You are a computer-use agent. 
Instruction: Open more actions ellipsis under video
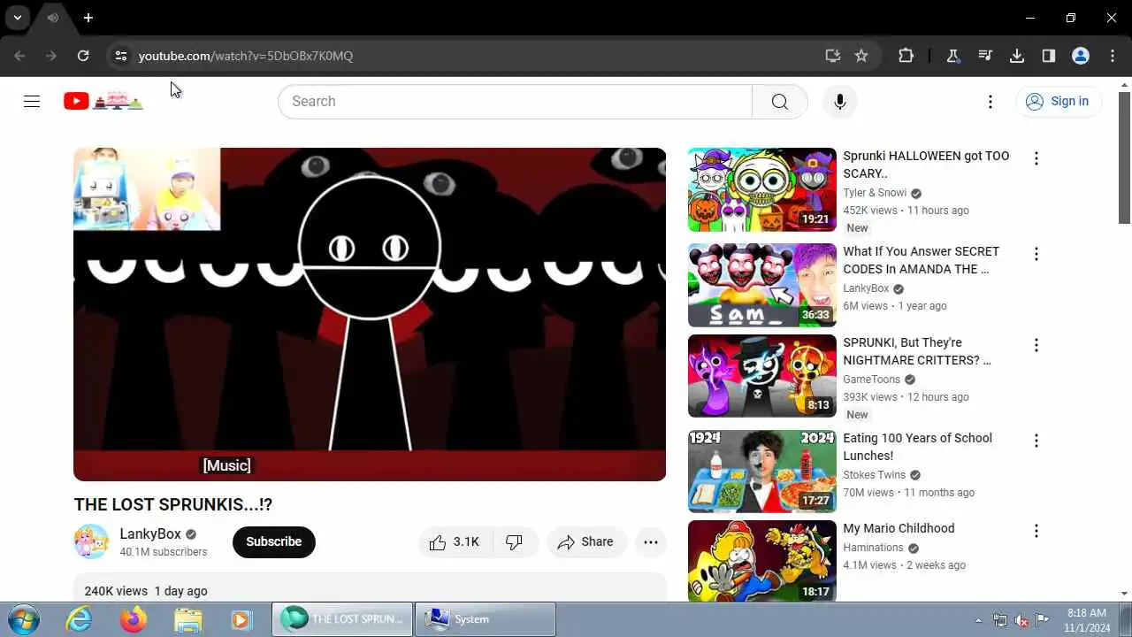[651, 542]
